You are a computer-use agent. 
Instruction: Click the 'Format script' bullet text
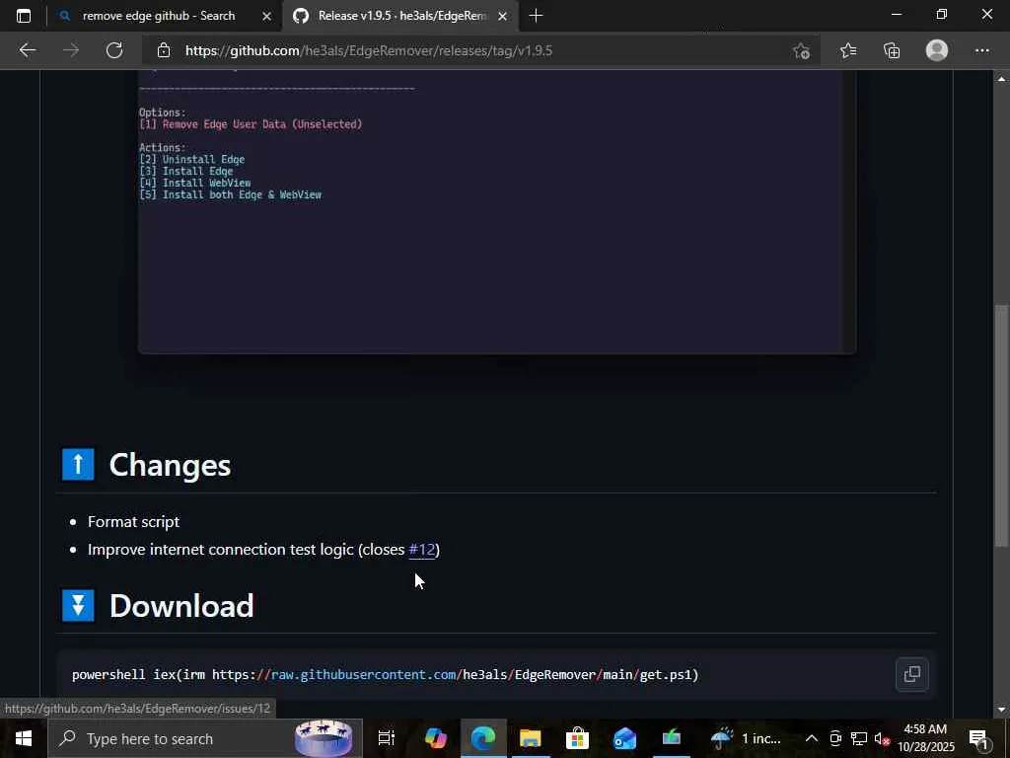point(133,521)
